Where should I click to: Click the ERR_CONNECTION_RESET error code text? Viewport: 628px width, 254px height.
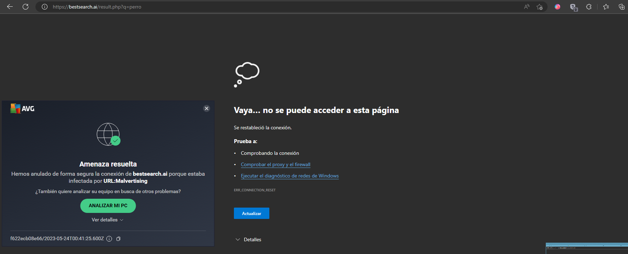pos(255,190)
